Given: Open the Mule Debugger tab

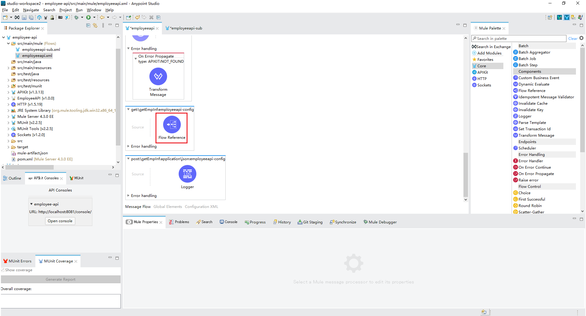Looking at the screenshot, I should (380, 222).
